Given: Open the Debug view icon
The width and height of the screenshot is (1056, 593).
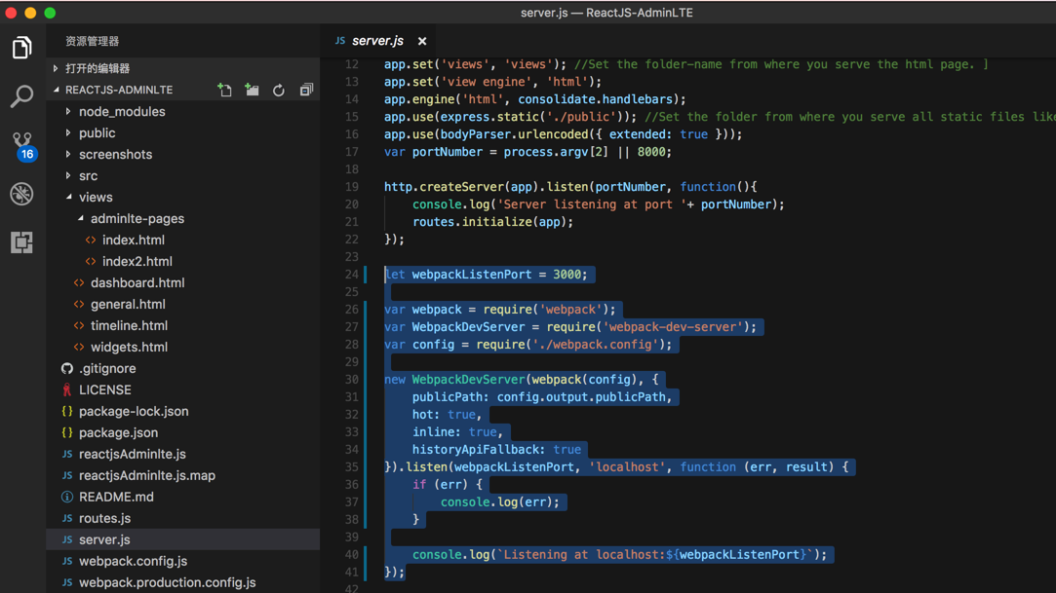Looking at the screenshot, I should (21, 194).
